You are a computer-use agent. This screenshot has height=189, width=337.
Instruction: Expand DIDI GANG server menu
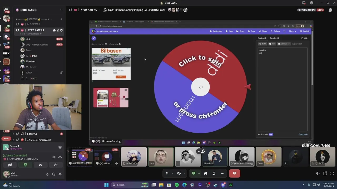61,10
